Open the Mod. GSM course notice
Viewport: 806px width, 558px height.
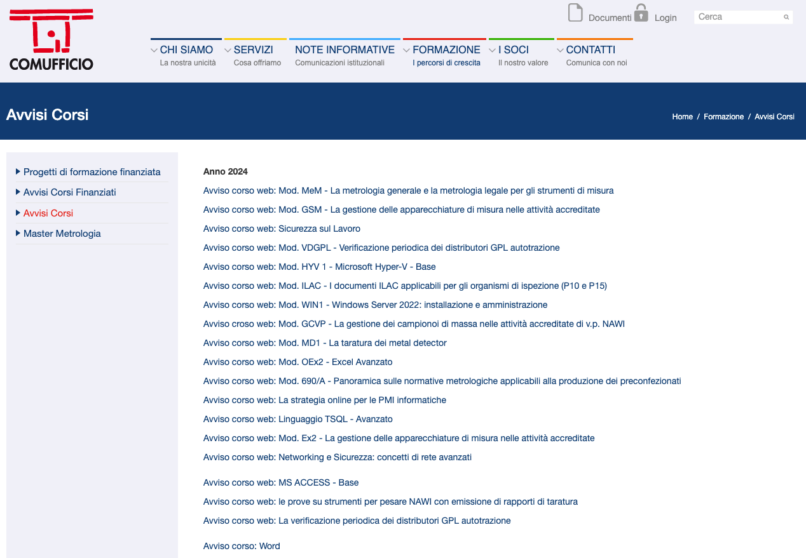tap(402, 209)
